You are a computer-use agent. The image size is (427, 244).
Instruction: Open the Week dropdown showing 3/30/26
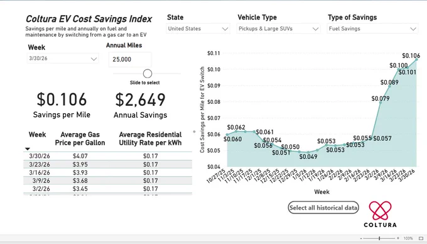[63, 59]
